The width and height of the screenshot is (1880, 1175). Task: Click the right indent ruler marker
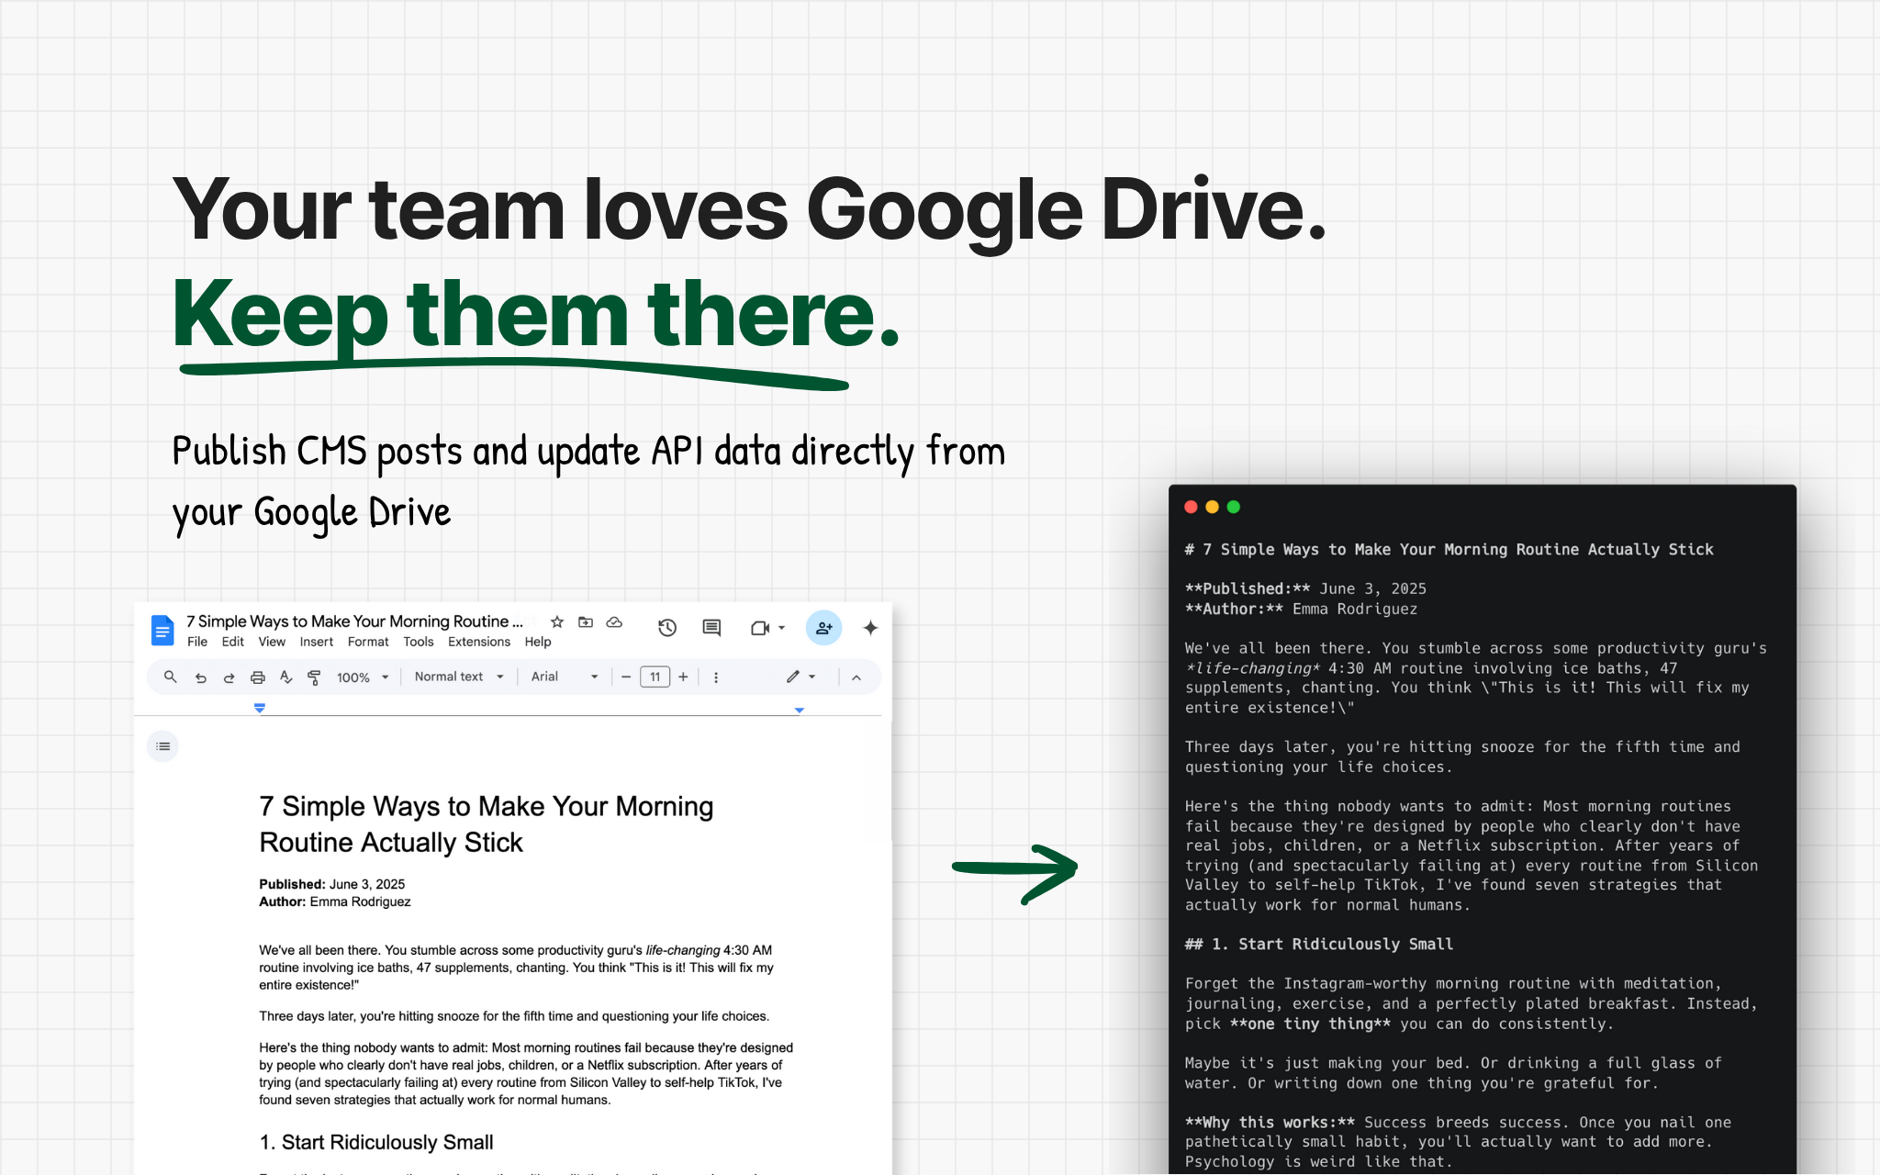pyautogui.click(x=799, y=710)
